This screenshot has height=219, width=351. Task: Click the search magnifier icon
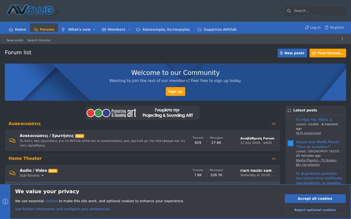point(289,11)
